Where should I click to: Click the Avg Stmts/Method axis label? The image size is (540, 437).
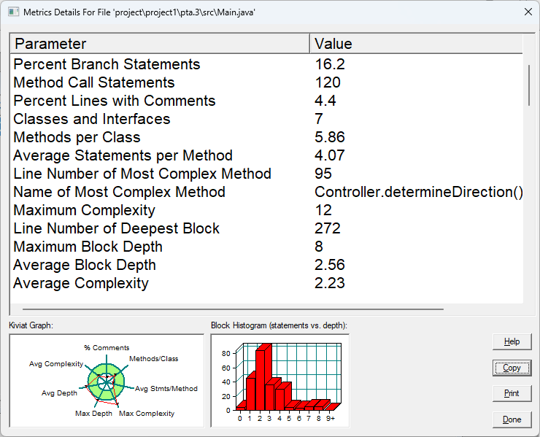pyautogui.click(x=166, y=389)
